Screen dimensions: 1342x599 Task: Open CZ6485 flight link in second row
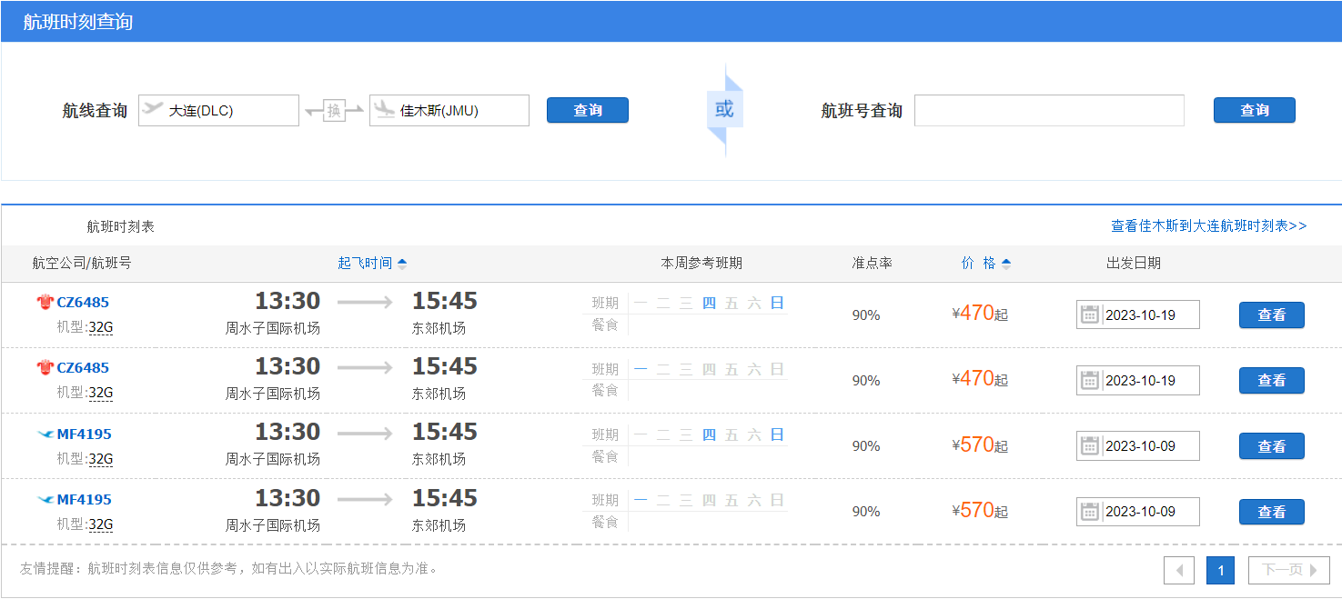coord(83,367)
